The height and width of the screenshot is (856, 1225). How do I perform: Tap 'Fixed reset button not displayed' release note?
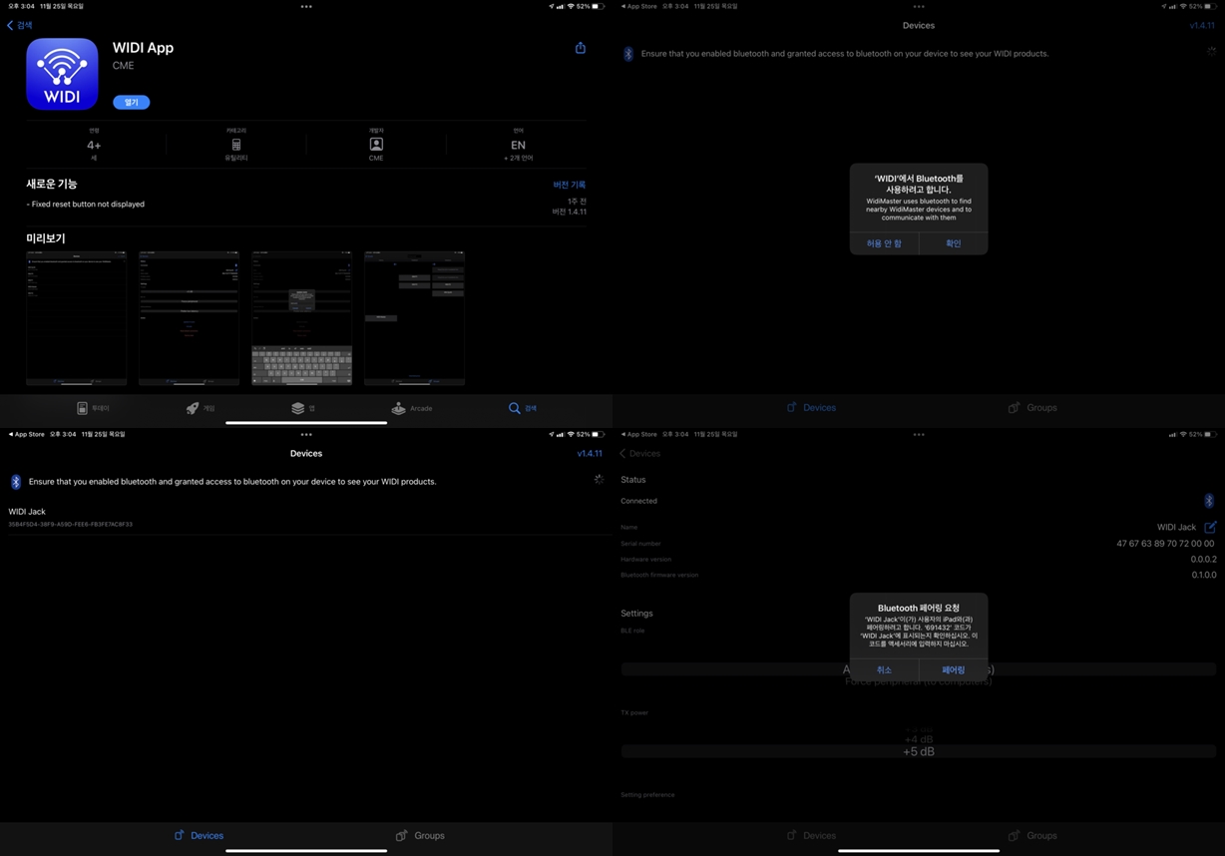(86, 204)
